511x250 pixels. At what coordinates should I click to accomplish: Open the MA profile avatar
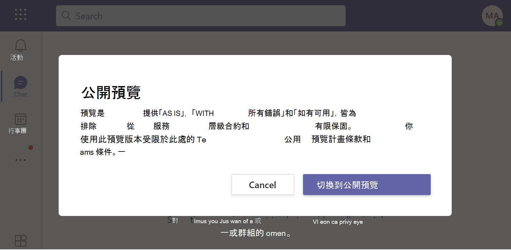coord(492,16)
